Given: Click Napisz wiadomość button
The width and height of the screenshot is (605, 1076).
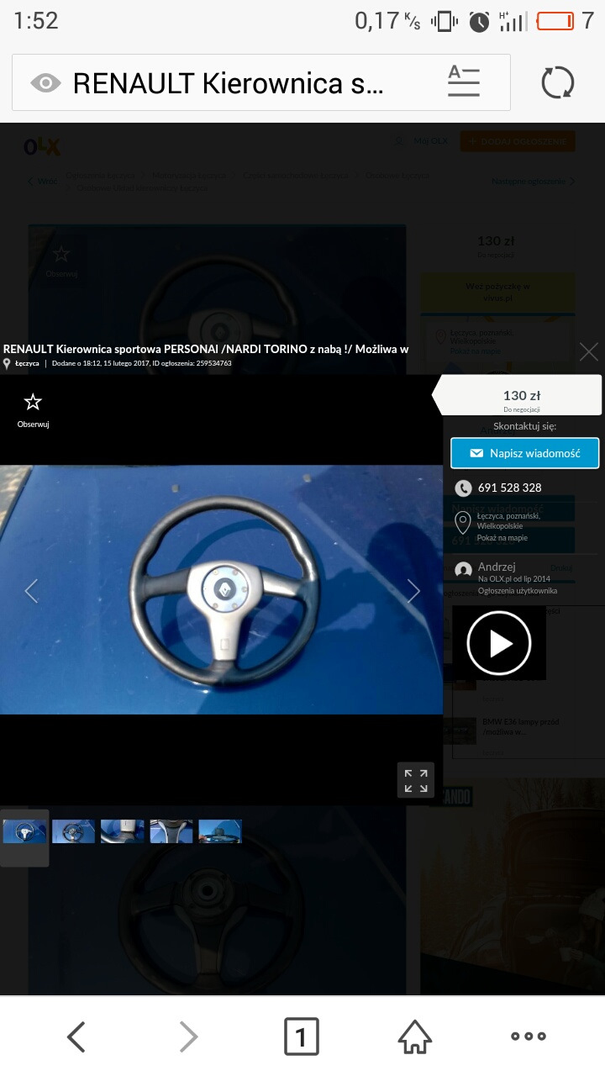Looking at the screenshot, I should [x=525, y=453].
